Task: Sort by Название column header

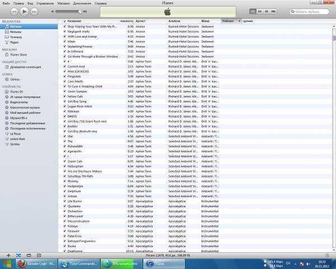Action: pos(74,21)
